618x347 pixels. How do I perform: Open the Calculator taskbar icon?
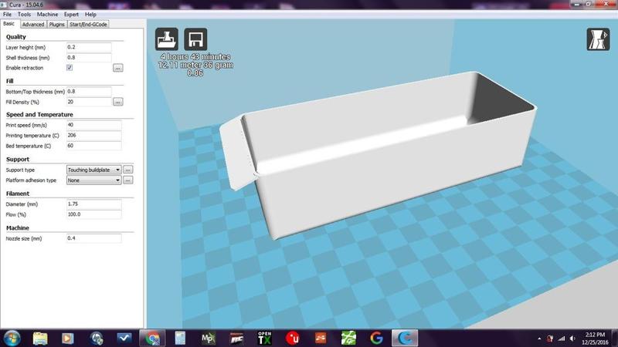(180, 338)
